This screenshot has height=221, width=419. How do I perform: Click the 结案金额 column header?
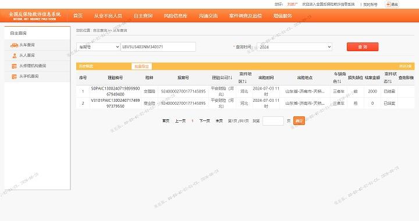(x=372, y=78)
